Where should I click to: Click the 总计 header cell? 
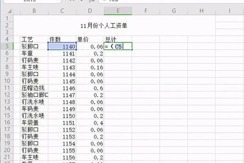pos(118,39)
